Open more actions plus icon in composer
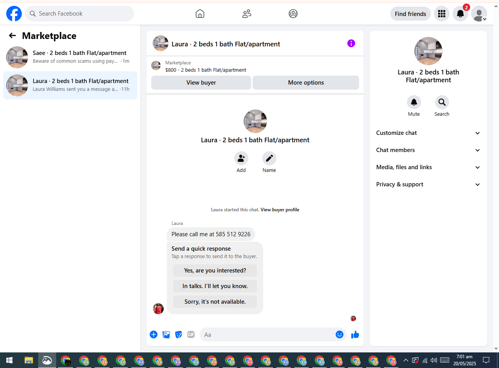Image resolution: width=499 pixels, height=368 pixels. tap(154, 334)
